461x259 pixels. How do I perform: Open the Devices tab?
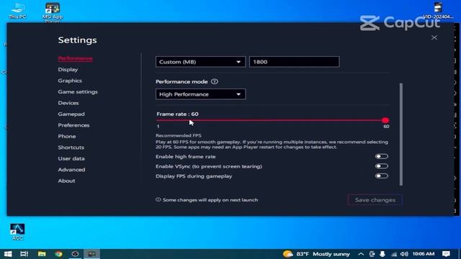68,103
